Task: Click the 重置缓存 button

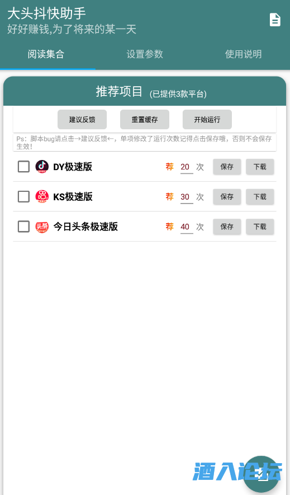Action: [x=145, y=120]
